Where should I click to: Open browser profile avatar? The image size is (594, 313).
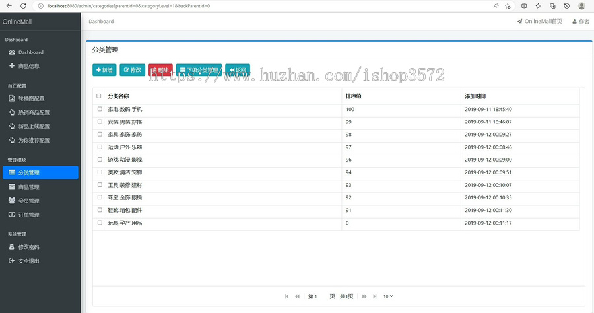pyautogui.click(x=581, y=6)
